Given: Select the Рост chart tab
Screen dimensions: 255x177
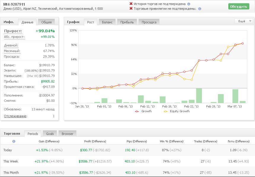Looking at the screenshot, I should click(x=90, y=22).
